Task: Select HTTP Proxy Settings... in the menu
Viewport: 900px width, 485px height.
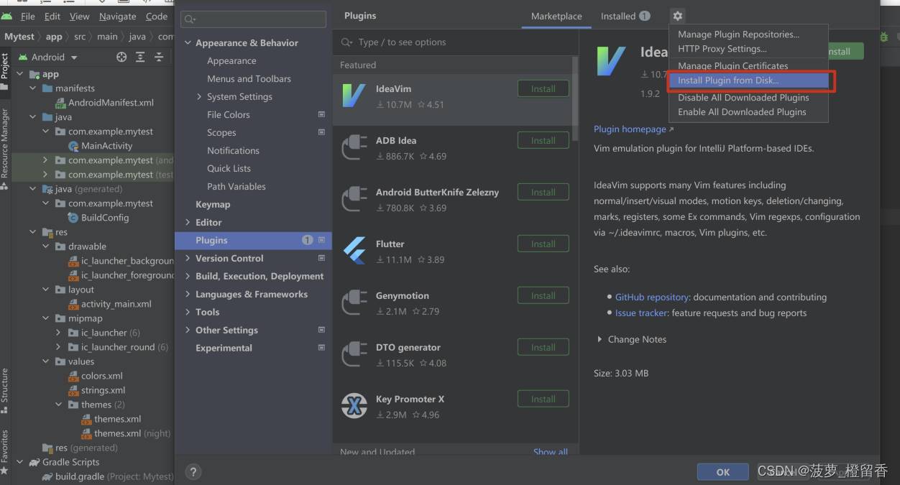Action: click(x=748, y=49)
